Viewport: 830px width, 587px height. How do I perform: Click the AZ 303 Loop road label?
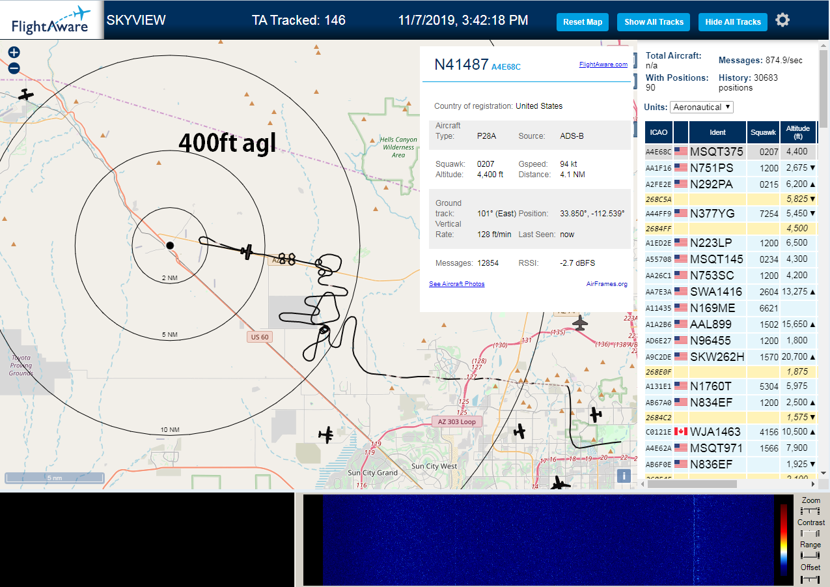(456, 421)
